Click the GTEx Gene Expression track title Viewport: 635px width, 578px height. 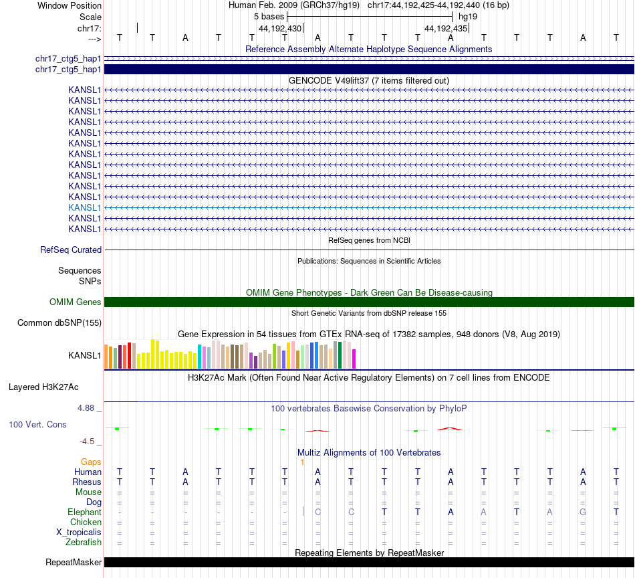tap(369, 334)
